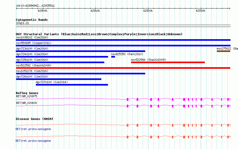238x149 pixels.
Task: Click the brown esv275022 complex variant bar
Action: (224, 51)
